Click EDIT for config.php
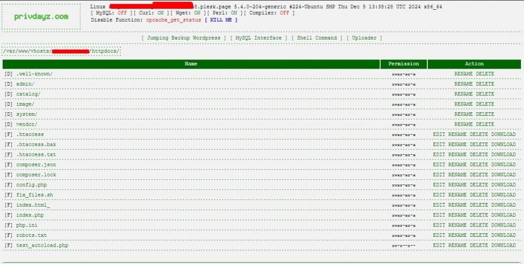This screenshot has width=524, height=264. pyautogui.click(x=439, y=185)
